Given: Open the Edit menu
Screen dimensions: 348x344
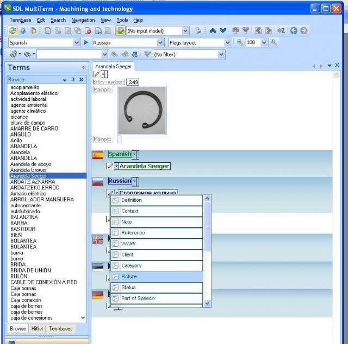Looking at the screenshot, I should coord(41,20).
